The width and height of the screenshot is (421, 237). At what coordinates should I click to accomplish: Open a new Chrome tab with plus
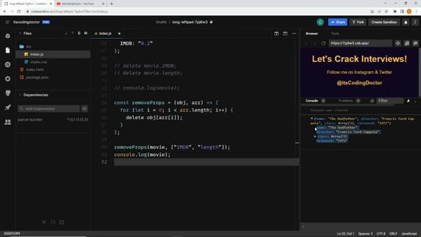(x=111, y=4)
